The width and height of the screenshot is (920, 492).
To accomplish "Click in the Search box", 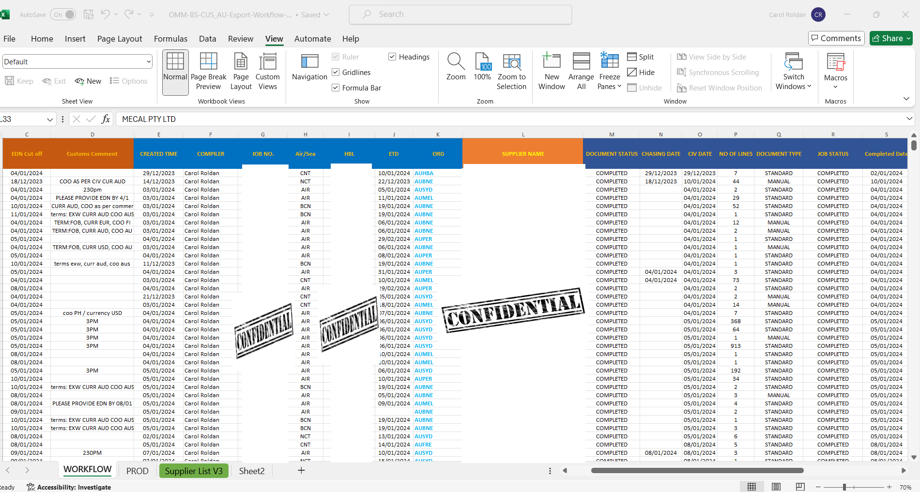I will (x=460, y=15).
